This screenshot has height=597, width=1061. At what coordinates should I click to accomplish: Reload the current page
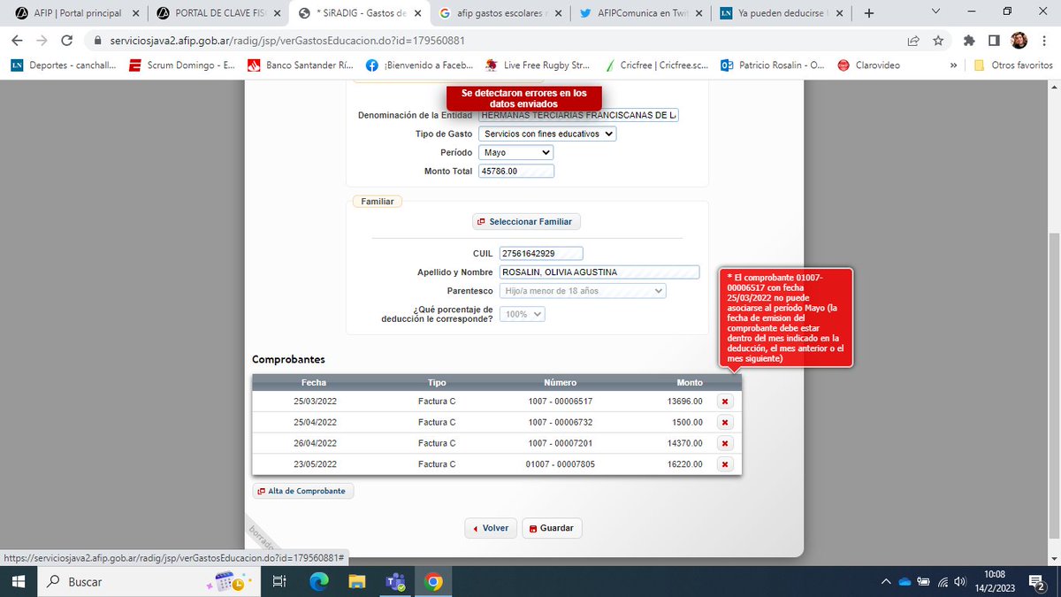coord(66,41)
